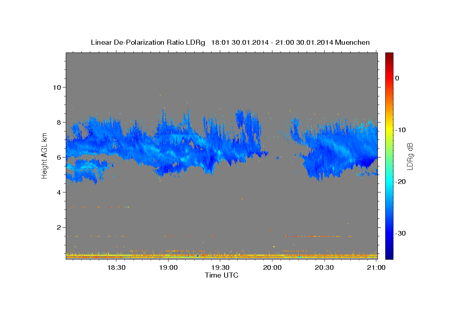
Task: Click the height tick label 8
Action: point(59,122)
